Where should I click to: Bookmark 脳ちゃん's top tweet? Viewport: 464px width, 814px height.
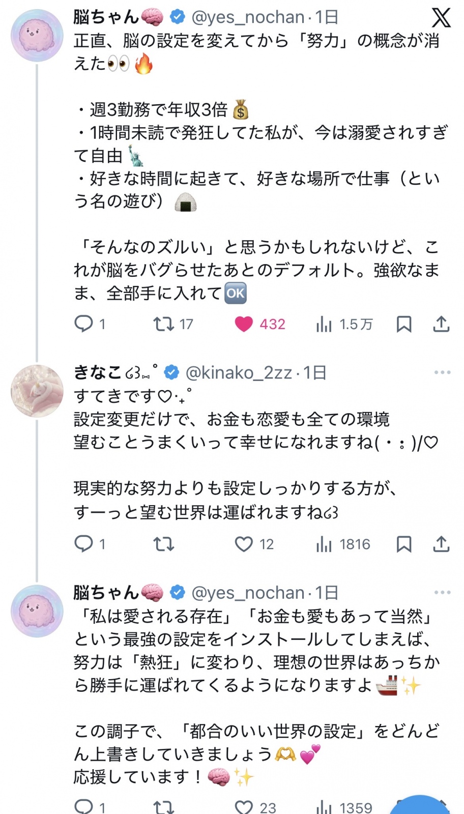pos(404,323)
